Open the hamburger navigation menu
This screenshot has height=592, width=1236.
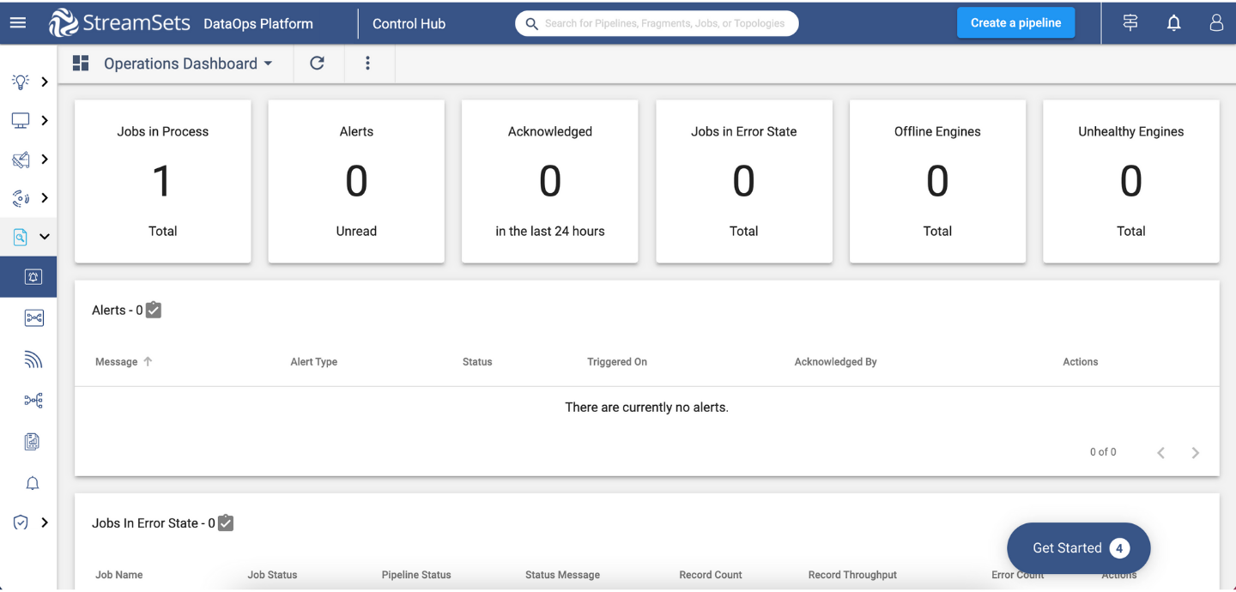18,23
